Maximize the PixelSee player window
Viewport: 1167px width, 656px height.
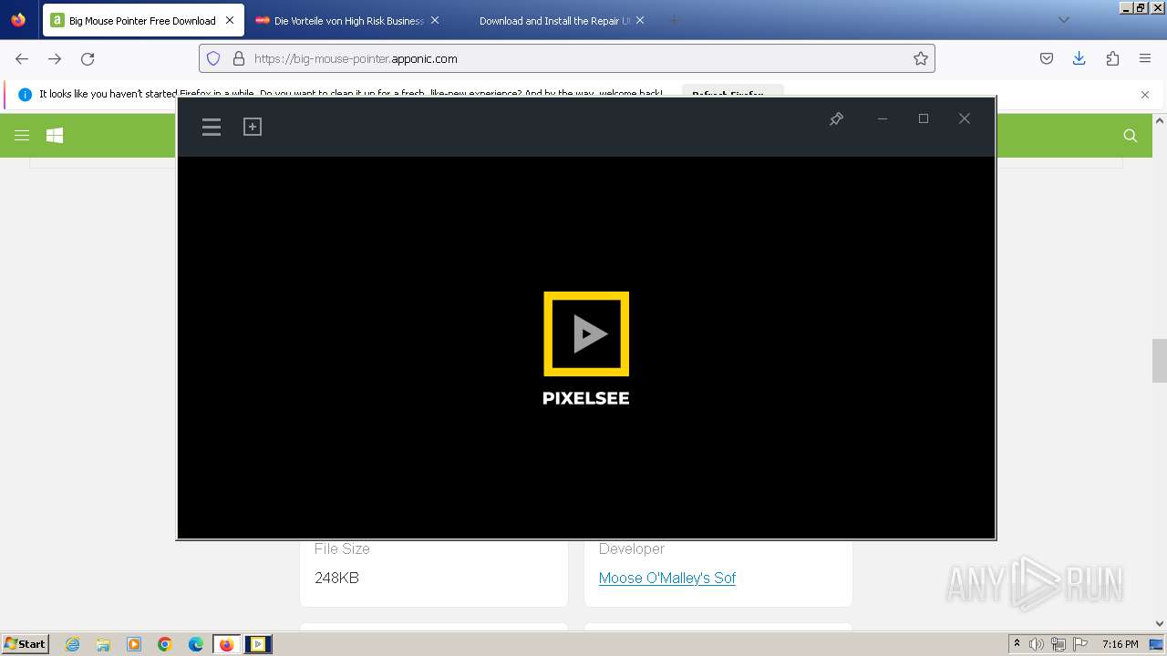924,118
